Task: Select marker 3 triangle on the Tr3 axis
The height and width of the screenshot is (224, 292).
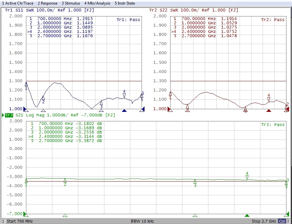Action: 195,216
